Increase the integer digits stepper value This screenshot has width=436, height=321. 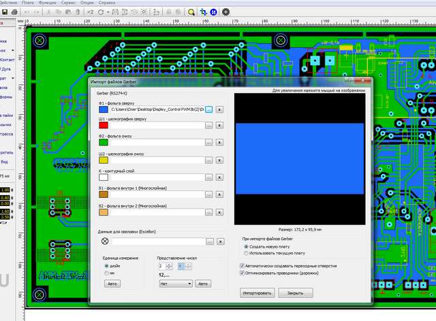pyautogui.click(x=169, y=264)
